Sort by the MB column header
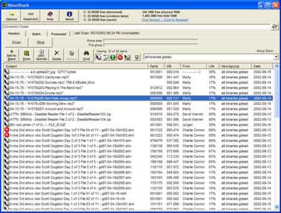The height and width of the screenshot is (213, 281). [x=172, y=66]
